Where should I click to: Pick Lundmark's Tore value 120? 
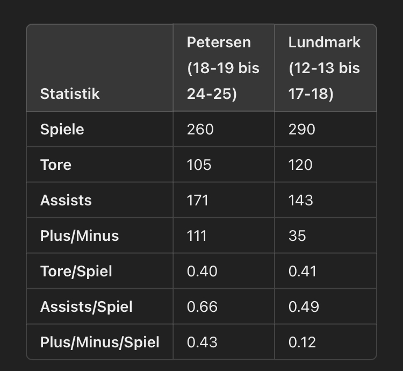pyautogui.click(x=300, y=165)
